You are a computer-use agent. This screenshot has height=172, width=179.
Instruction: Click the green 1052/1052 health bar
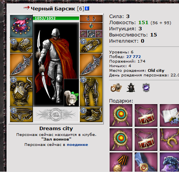[x=56, y=18]
